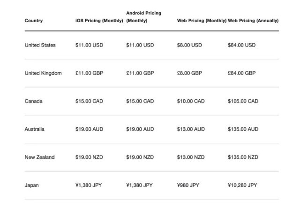Select the United Kingdom row label

tap(43, 73)
